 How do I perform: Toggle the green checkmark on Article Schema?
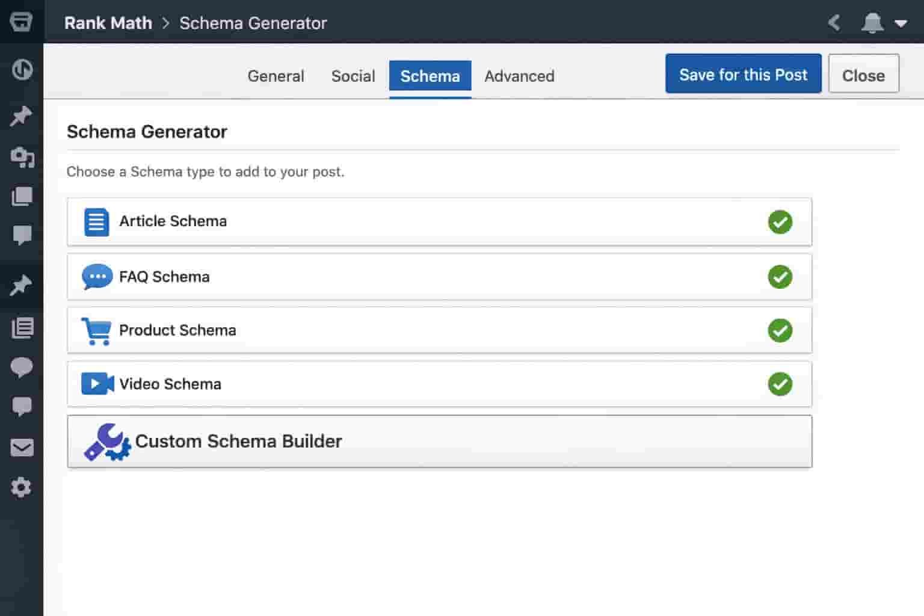click(x=780, y=222)
